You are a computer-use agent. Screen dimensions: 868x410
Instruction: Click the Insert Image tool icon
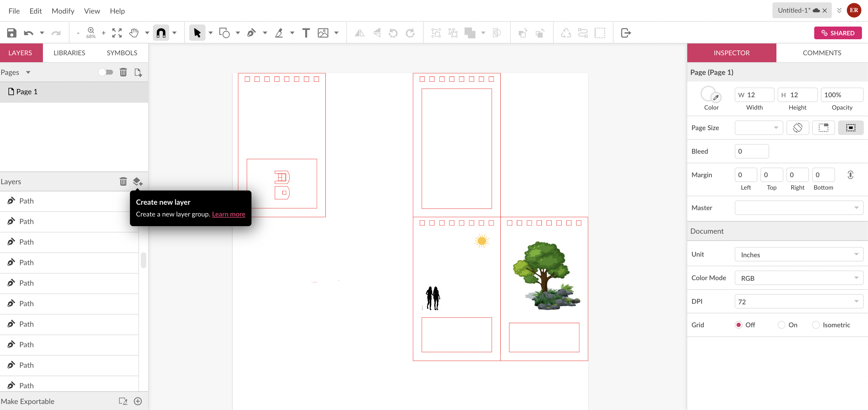pos(323,33)
